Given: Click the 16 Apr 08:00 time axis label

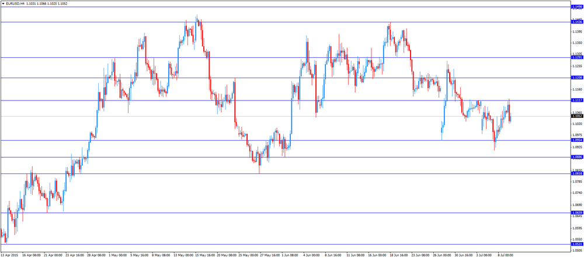Looking at the screenshot, I should point(31,256).
